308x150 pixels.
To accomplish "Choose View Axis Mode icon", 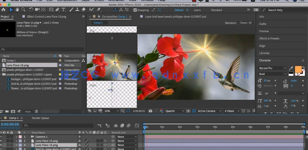I will (127, 10).
